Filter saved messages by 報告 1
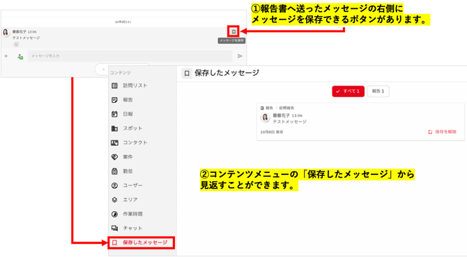The width and height of the screenshot is (467, 257). (x=378, y=91)
